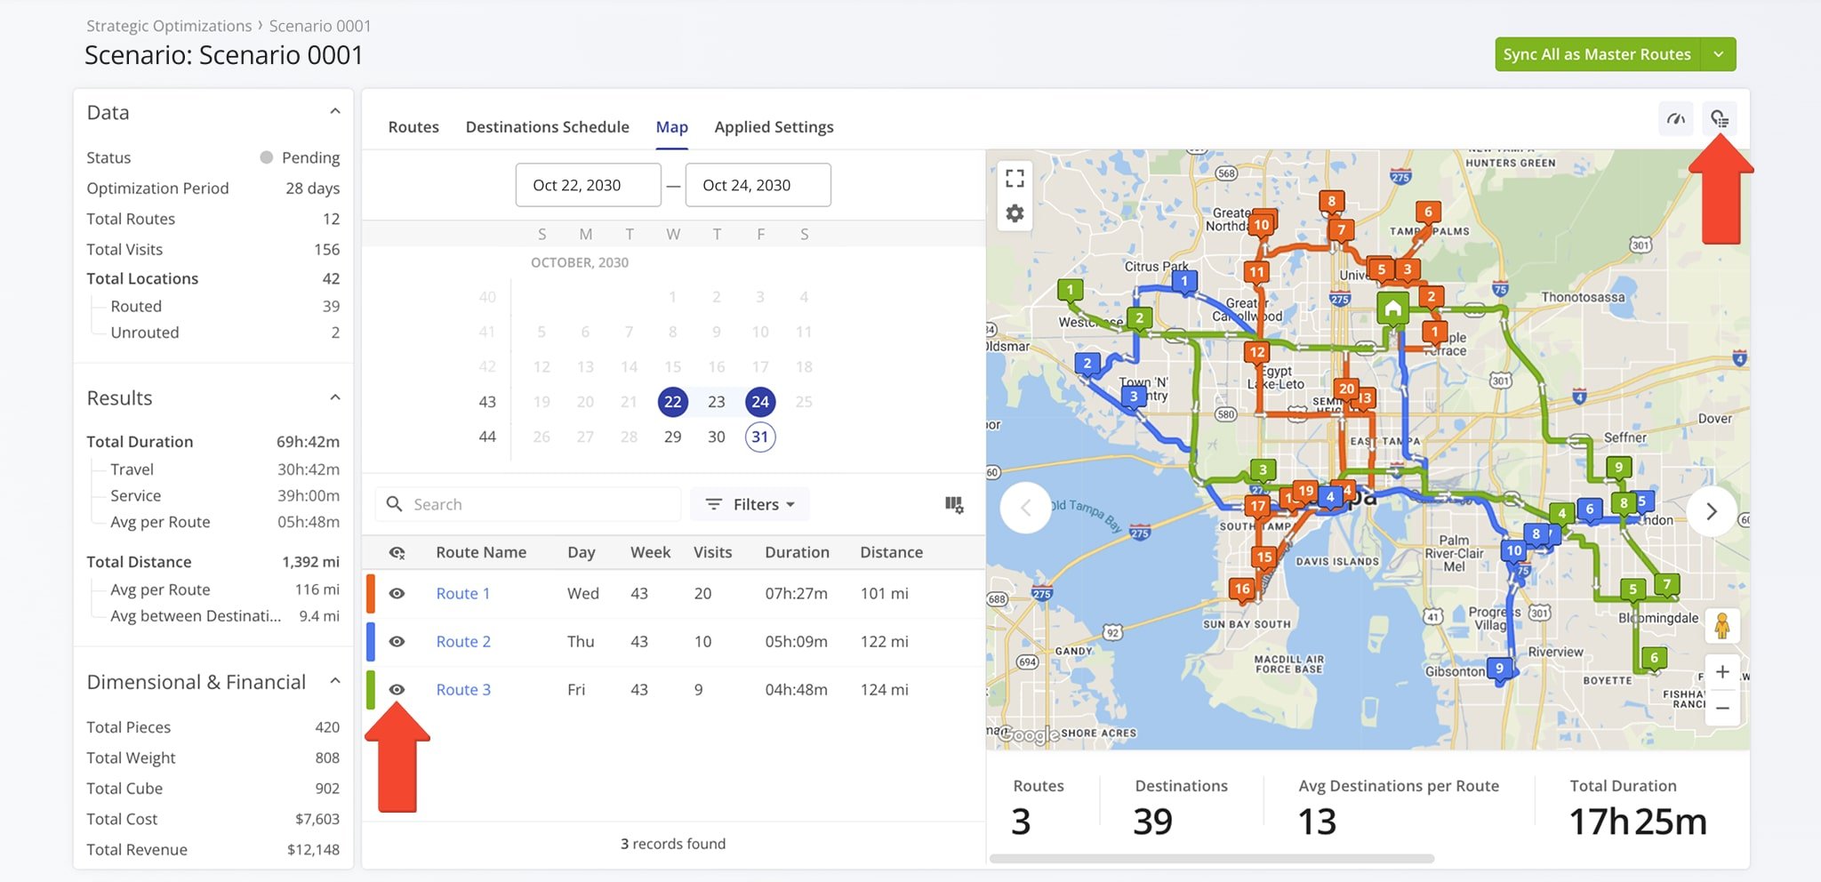Open the Route 2 link
The image size is (1821, 882).
click(462, 642)
